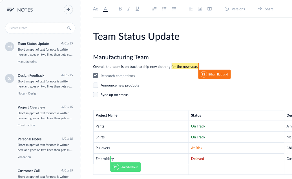Viewport: 292px width, 179px height.
Task: Click the Team Status Update document title
Action: pos(136,36)
